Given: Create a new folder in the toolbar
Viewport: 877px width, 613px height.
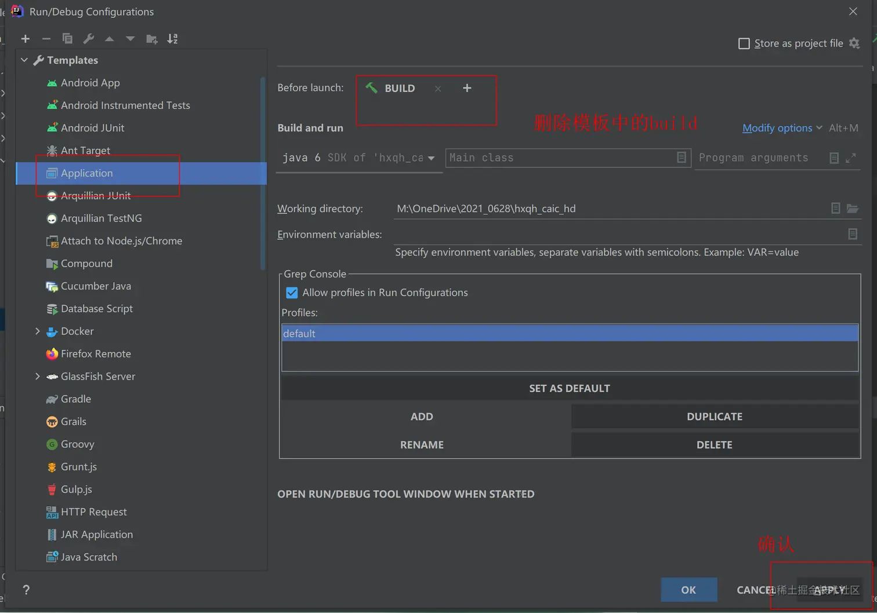Looking at the screenshot, I should click(152, 39).
